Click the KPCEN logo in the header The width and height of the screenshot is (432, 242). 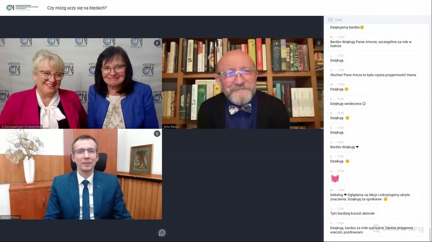coord(18,8)
